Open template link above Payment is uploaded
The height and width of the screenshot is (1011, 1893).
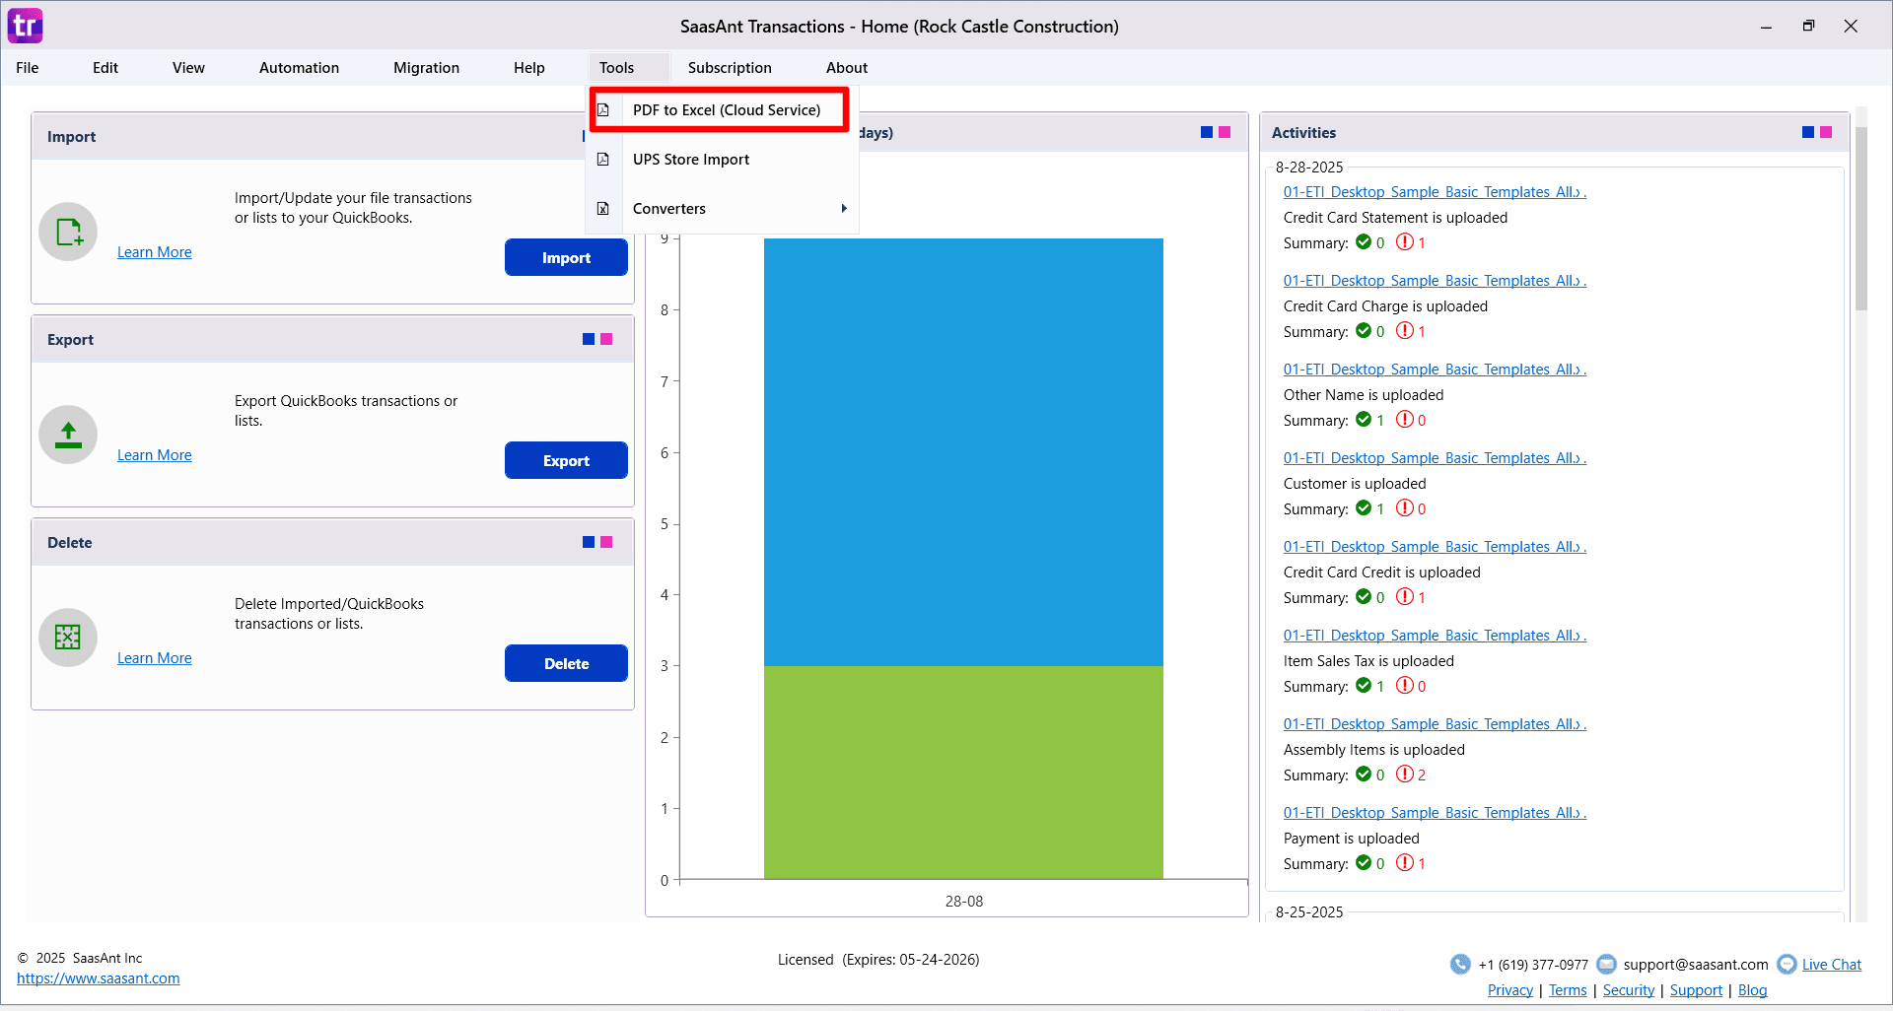(1435, 813)
